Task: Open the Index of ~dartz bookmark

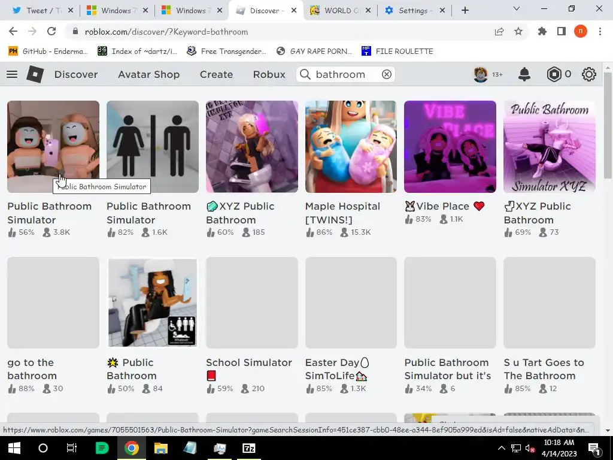Action: tap(138, 51)
